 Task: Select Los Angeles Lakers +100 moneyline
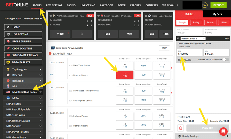coord(143,100)
